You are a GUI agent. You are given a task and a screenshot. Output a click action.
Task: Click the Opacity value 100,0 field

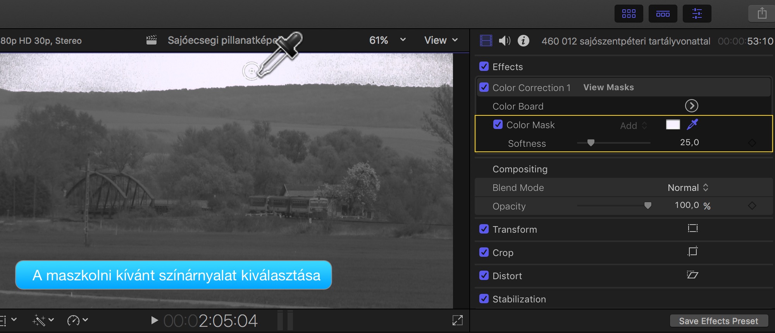pyautogui.click(x=687, y=205)
